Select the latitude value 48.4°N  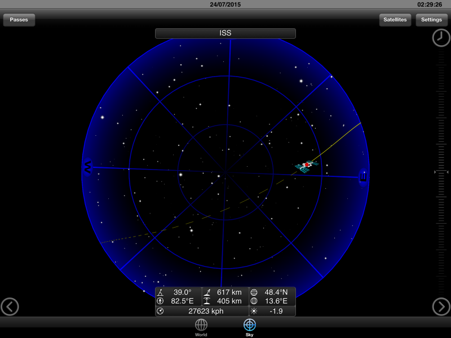[276, 292]
